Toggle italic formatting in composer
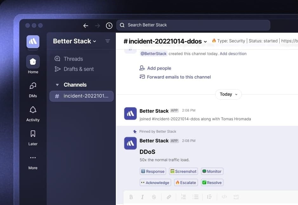The image size is (298, 205). [142, 197]
